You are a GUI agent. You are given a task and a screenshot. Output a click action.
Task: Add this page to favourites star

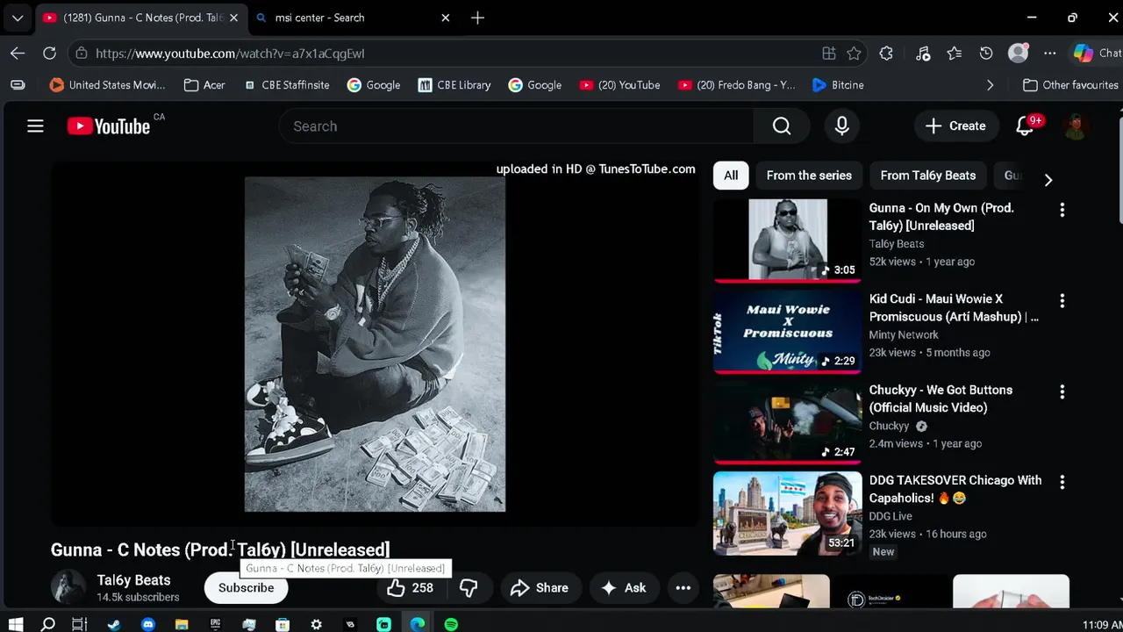(x=854, y=54)
